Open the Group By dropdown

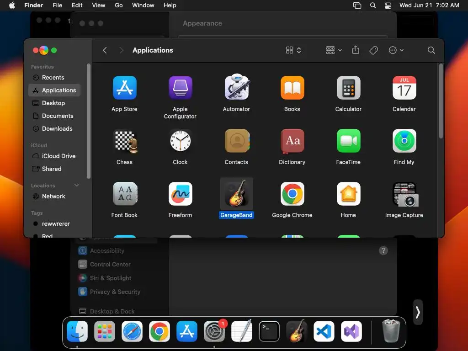pyautogui.click(x=334, y=50)
